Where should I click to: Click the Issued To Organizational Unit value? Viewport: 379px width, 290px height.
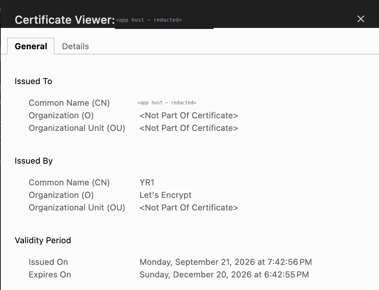tap(189, 128)
